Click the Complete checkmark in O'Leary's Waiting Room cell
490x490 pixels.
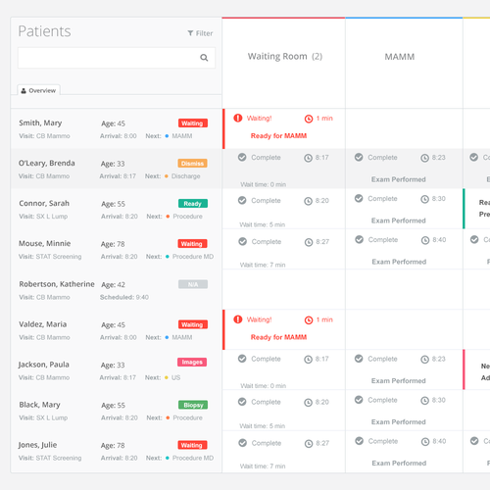coord(242,157)
